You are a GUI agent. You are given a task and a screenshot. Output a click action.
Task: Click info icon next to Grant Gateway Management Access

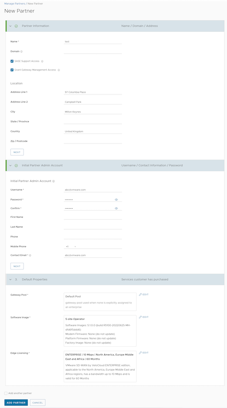click(x=59, y=70)
